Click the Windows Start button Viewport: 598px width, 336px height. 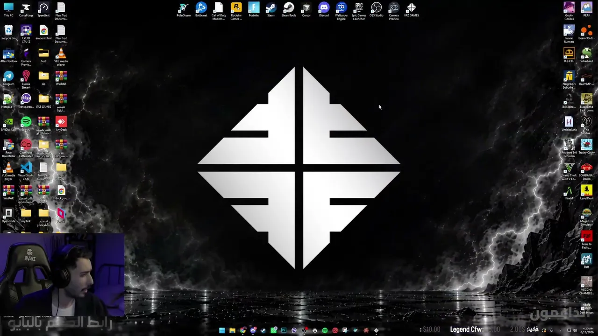point(222,330)
